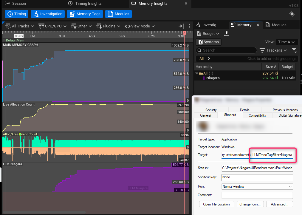Open the Investig... panel tab
This screenshot has width=302, height=215.
(207, 25)
